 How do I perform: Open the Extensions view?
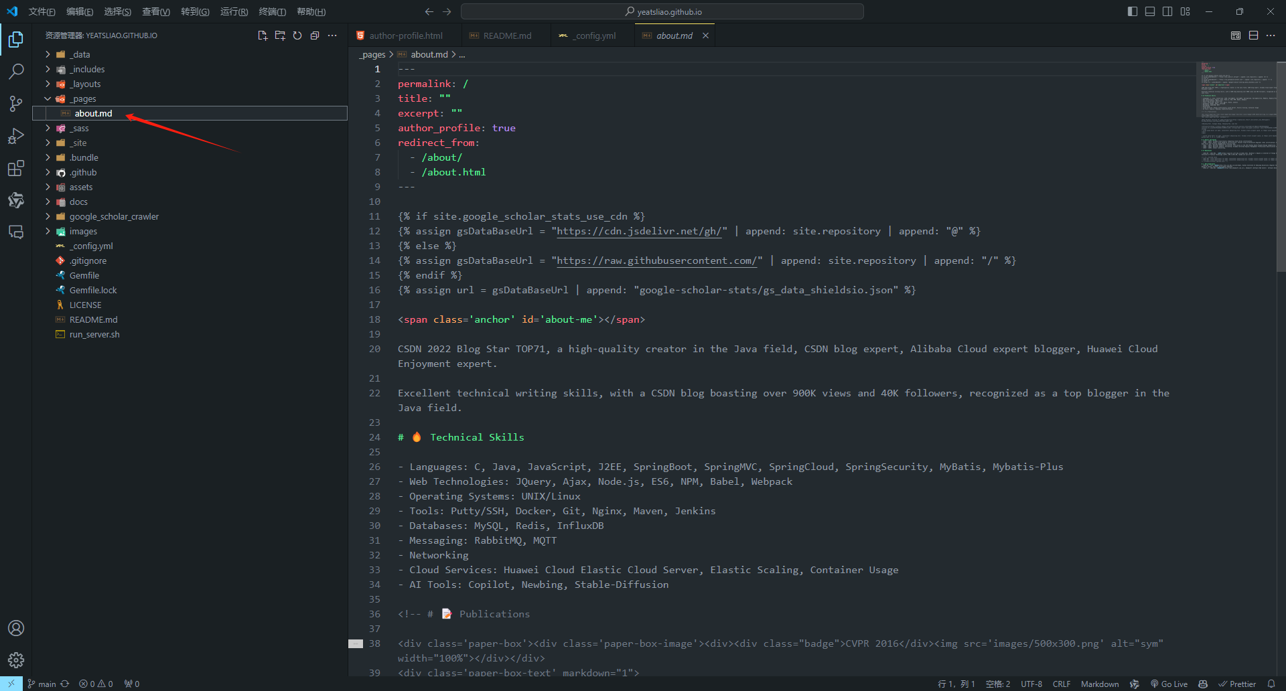point(16,168)
